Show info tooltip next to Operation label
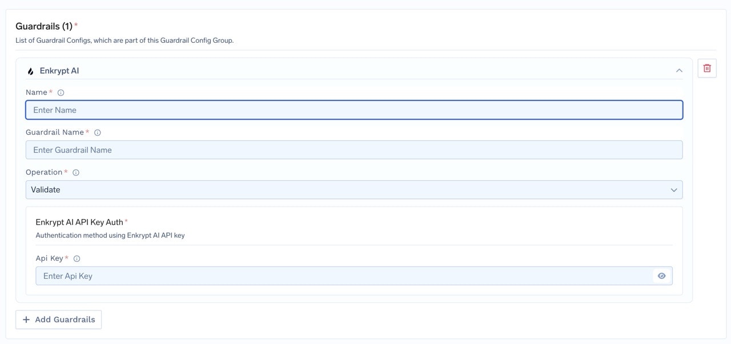The width and height of the screenshot is (731, 344). [76, 172]
